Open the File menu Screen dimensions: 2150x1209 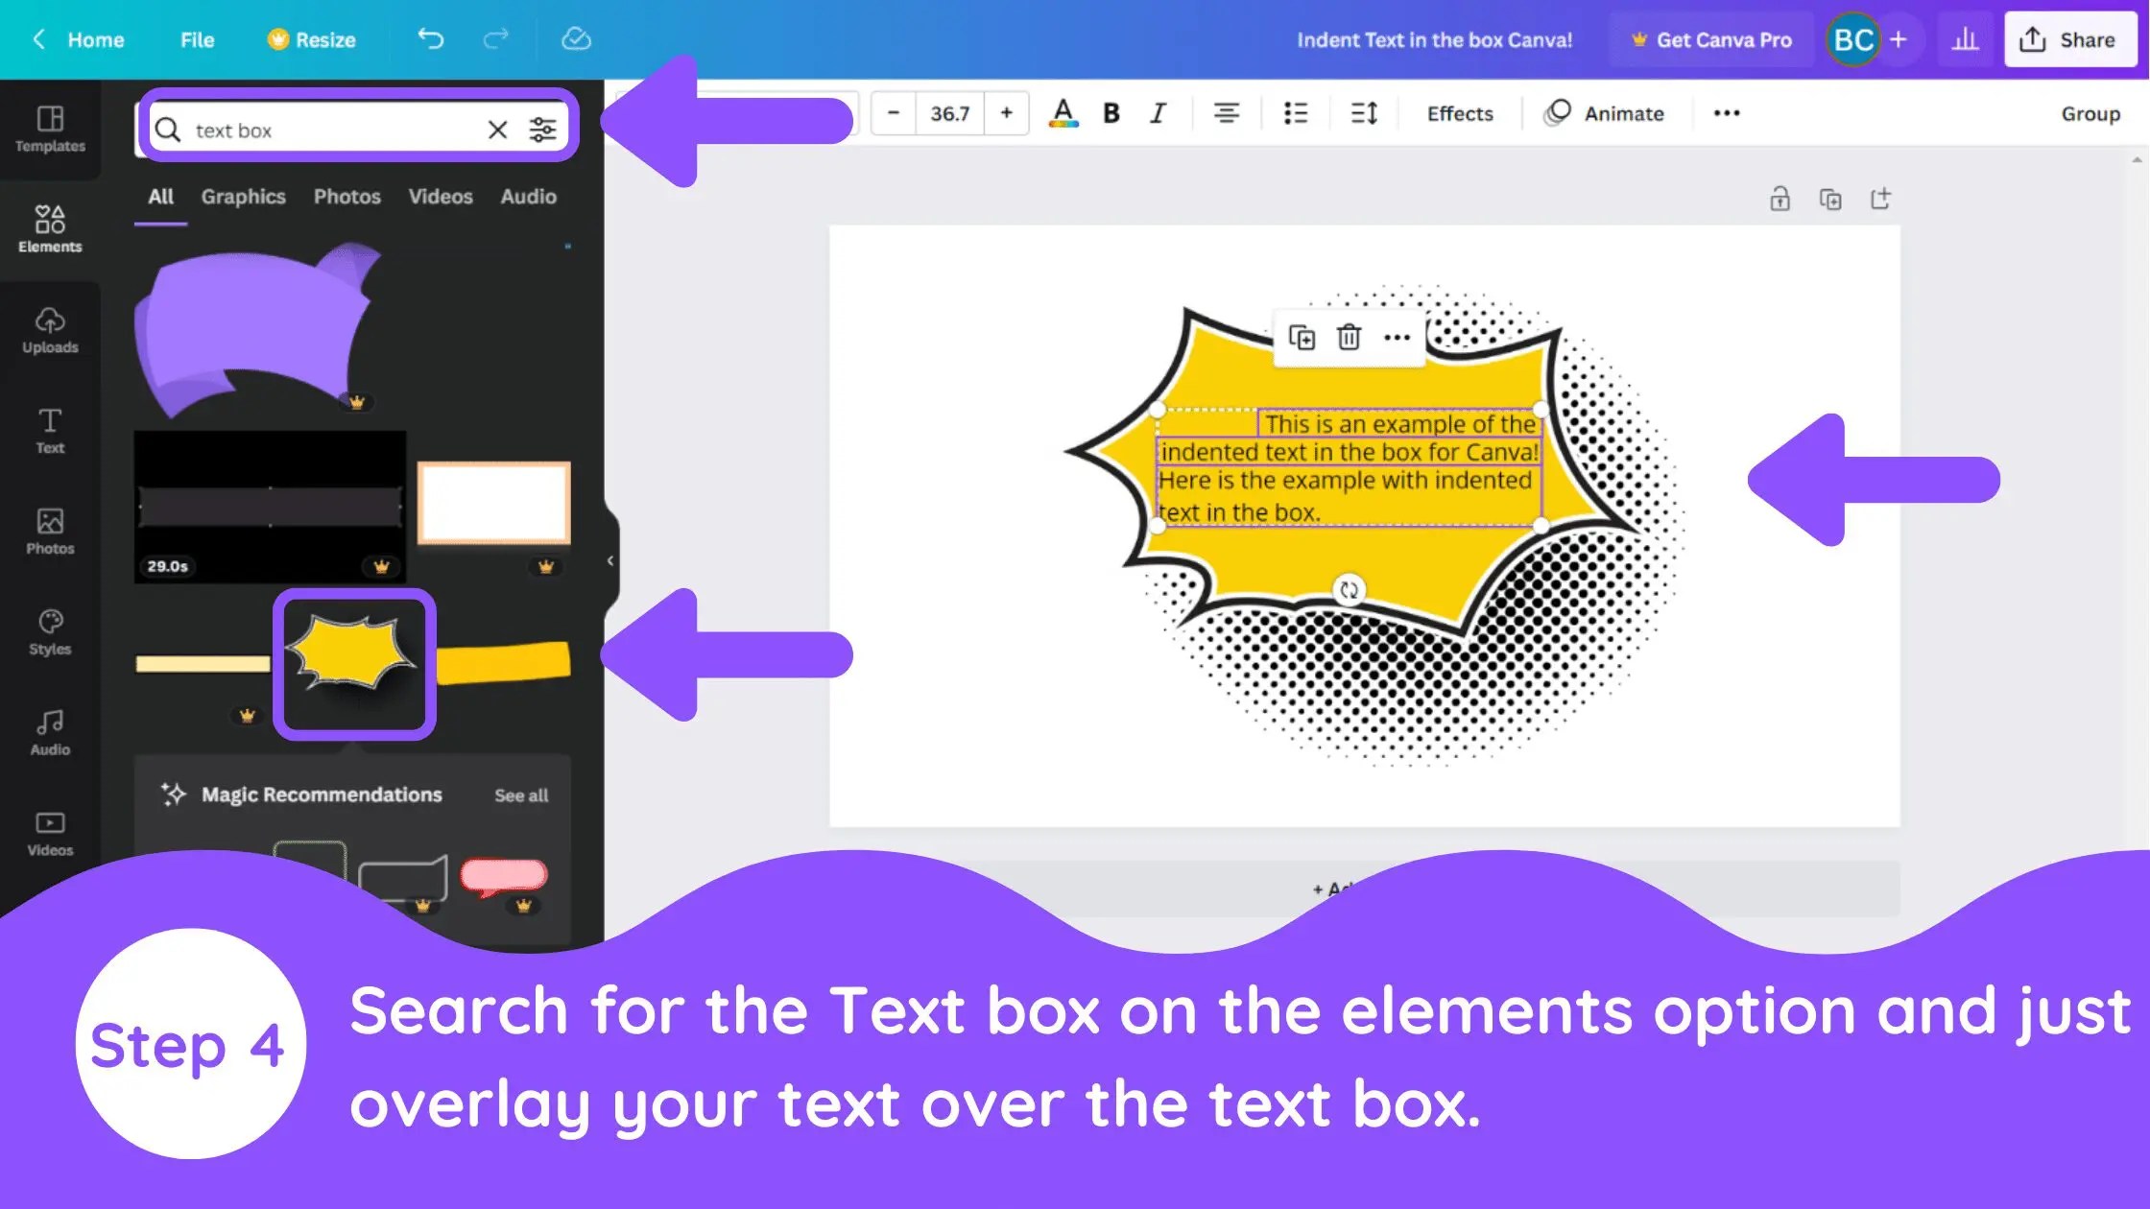pyautogui.click(x=196, y=39)
